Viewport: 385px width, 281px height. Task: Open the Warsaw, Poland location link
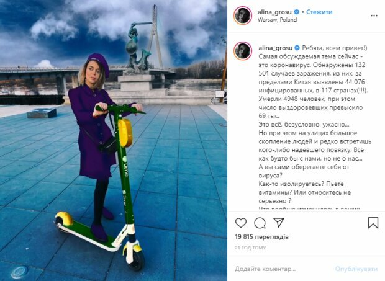277,20
